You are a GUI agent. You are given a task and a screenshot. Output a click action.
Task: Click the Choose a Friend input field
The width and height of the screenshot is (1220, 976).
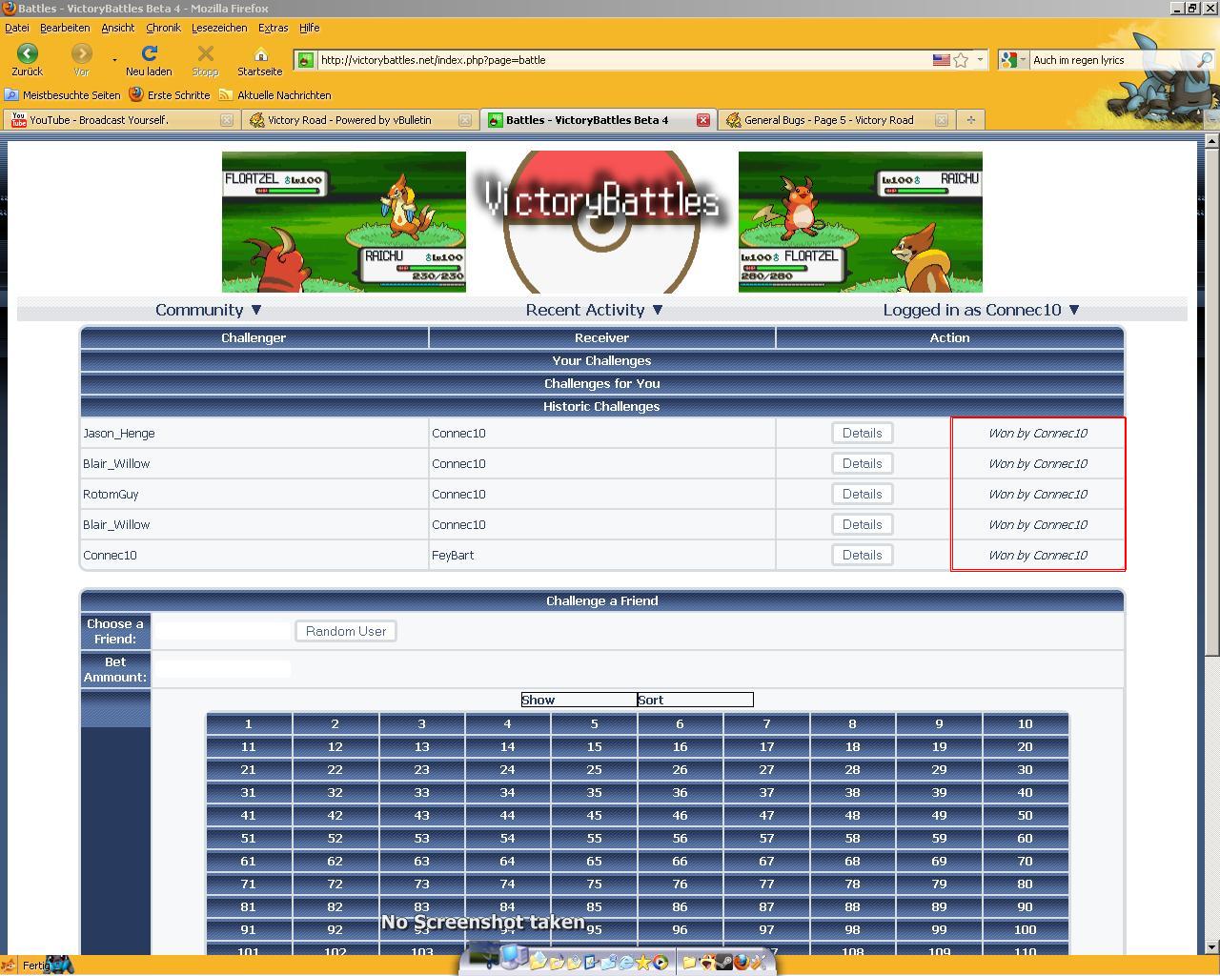[223, 631]
